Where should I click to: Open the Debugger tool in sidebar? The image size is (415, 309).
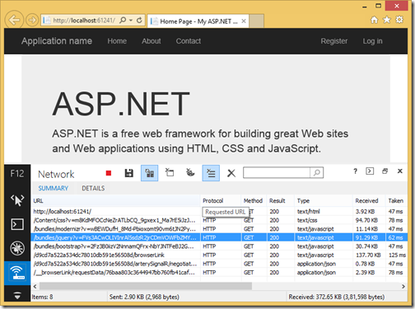pos(17,248)
